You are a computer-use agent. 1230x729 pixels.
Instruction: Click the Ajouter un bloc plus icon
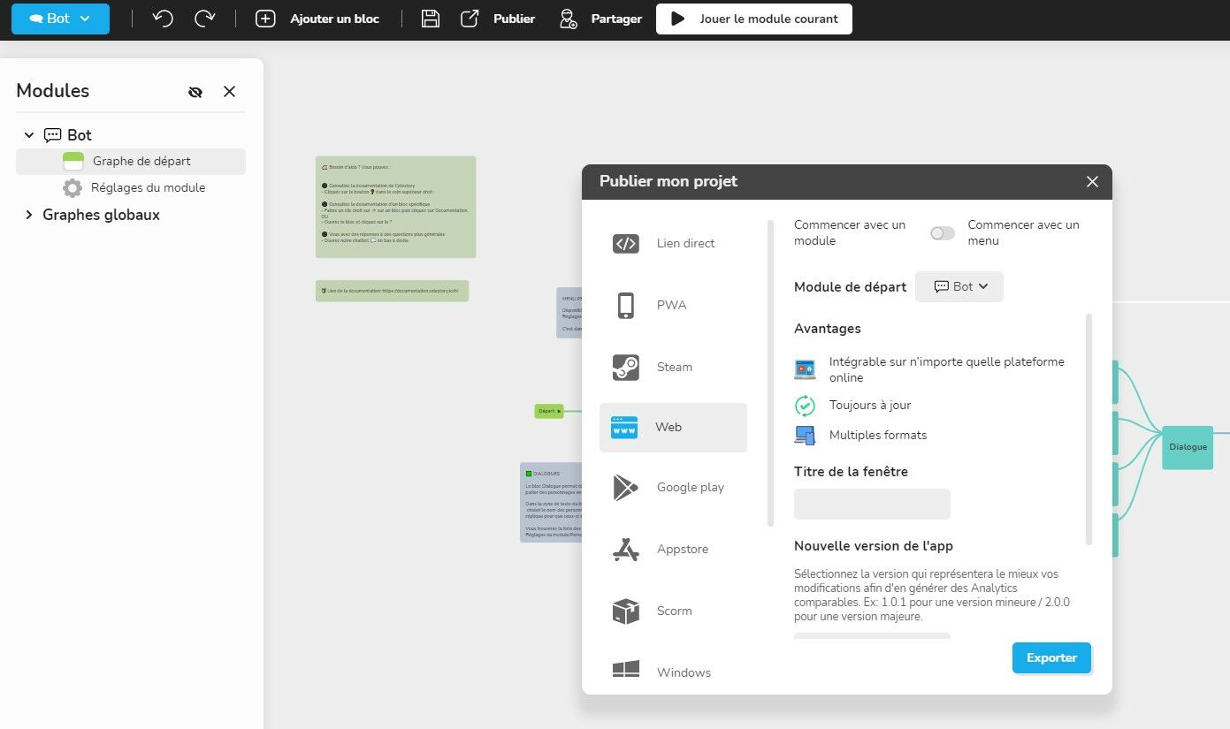pos(265,19)
